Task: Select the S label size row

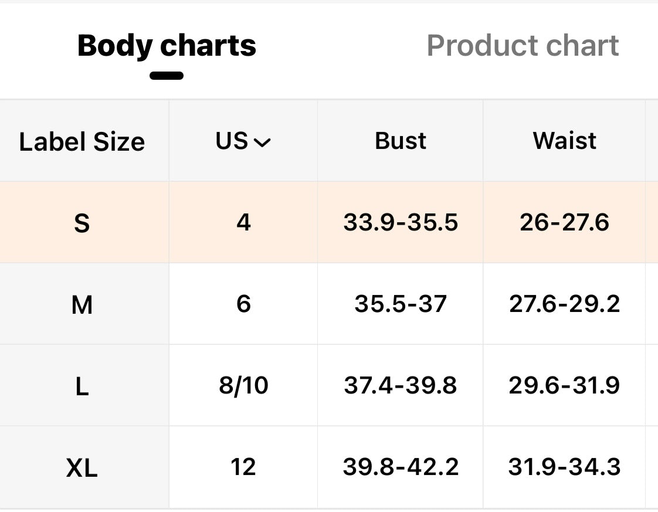Action: [82, 223]
